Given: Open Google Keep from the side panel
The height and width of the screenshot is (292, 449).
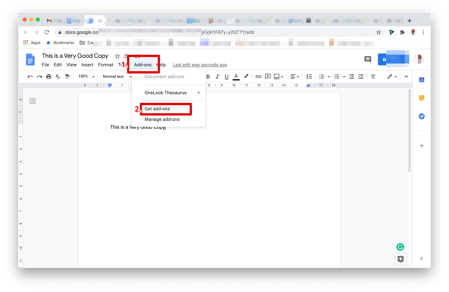Looking at the screenshot, I should (421, 98).
